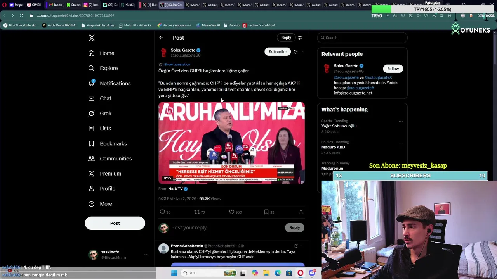Click the Search field on the right
The image size is (497, 279).
tap(362, 38)
